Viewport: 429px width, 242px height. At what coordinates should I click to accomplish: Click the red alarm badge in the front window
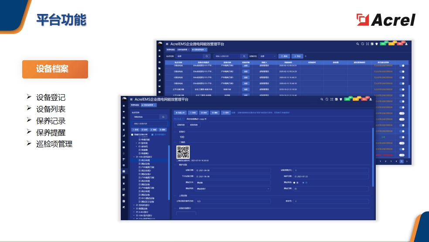(x=364, y=99)
